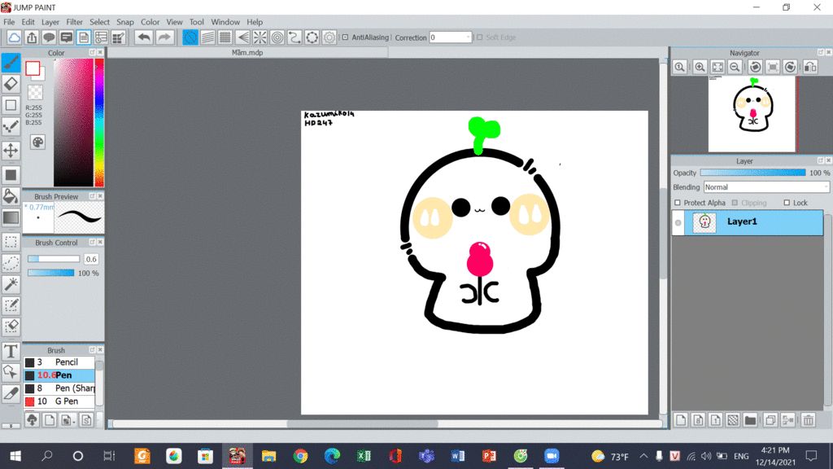Select the Gradient tool
The width and height of the screenshot is (833, 469).
pyautogui.click(x=11, y=217)
